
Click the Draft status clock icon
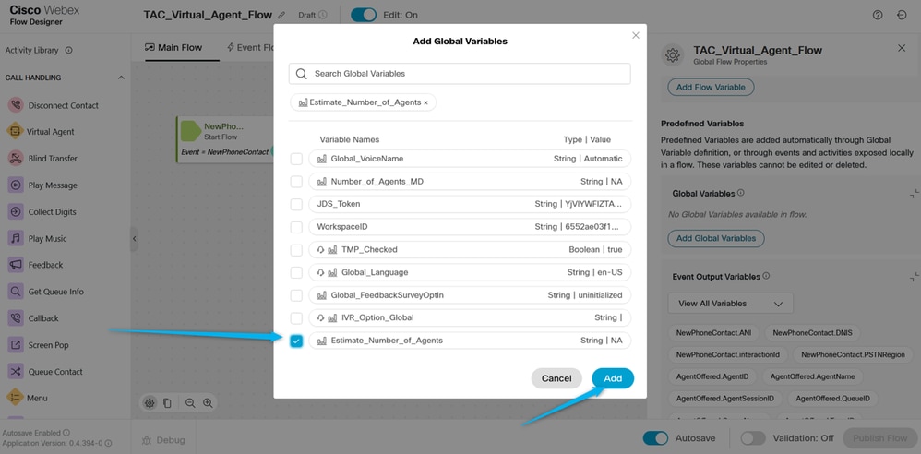tap(322, 16)
